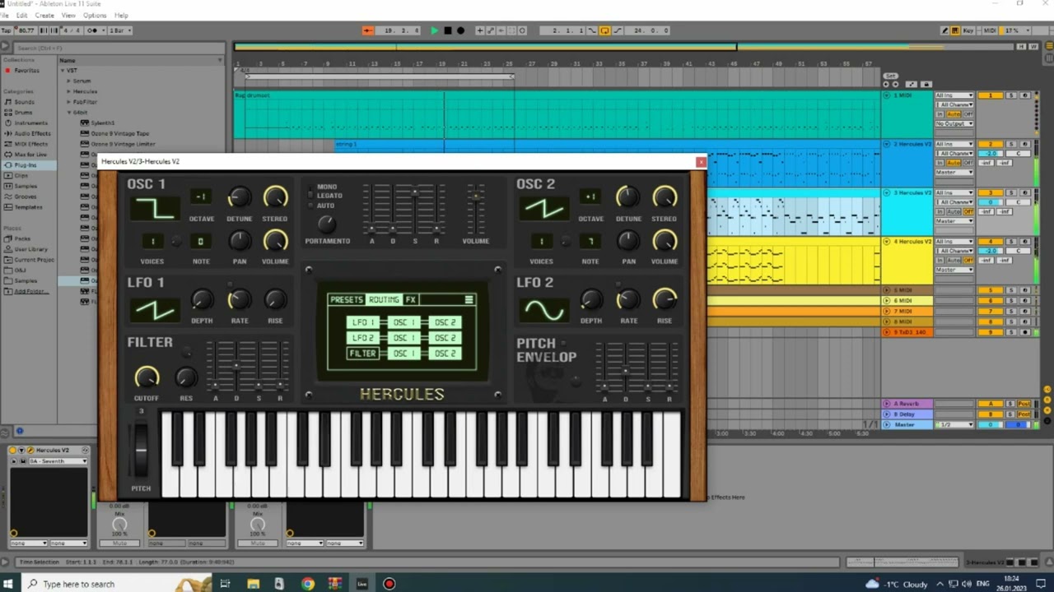Collapse the 64bit folder in browser
The width and height of the screenshot is (1054, 592).
click(x=69, y=112)
